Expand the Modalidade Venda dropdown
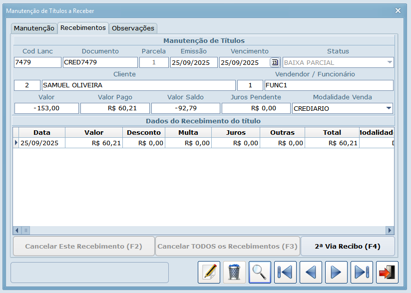The image size is (411, 293). point(389,108)
